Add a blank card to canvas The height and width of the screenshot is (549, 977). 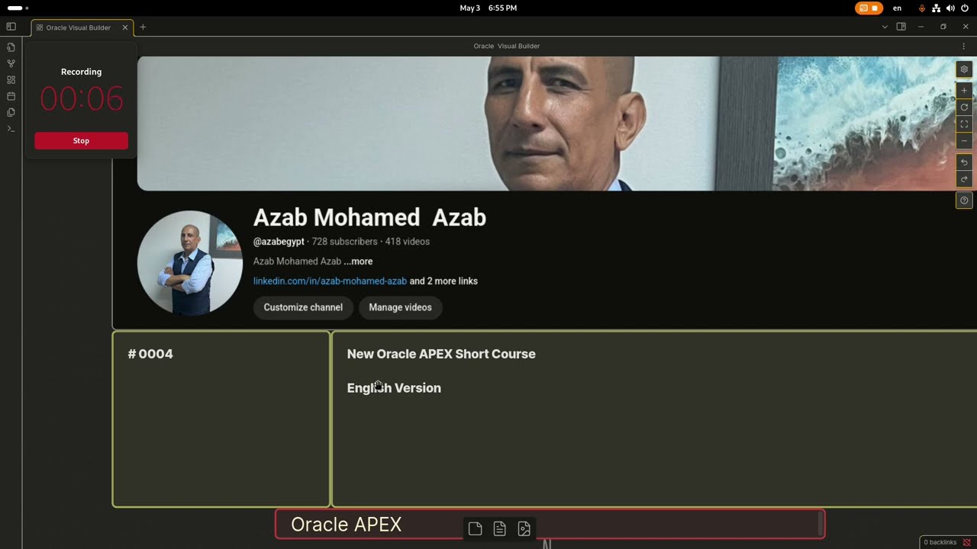click(475, 528)
